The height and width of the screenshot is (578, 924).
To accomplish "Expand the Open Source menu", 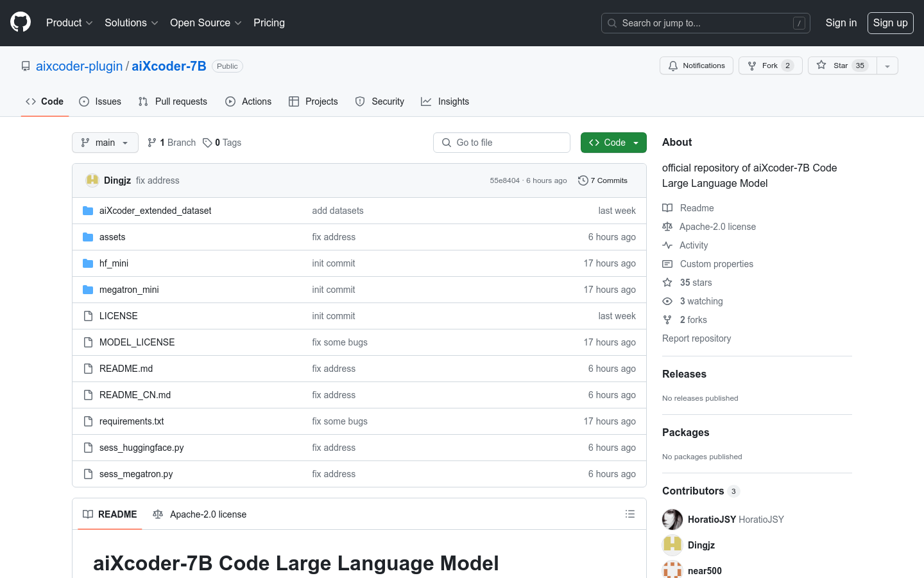I will tap(205, 22).
